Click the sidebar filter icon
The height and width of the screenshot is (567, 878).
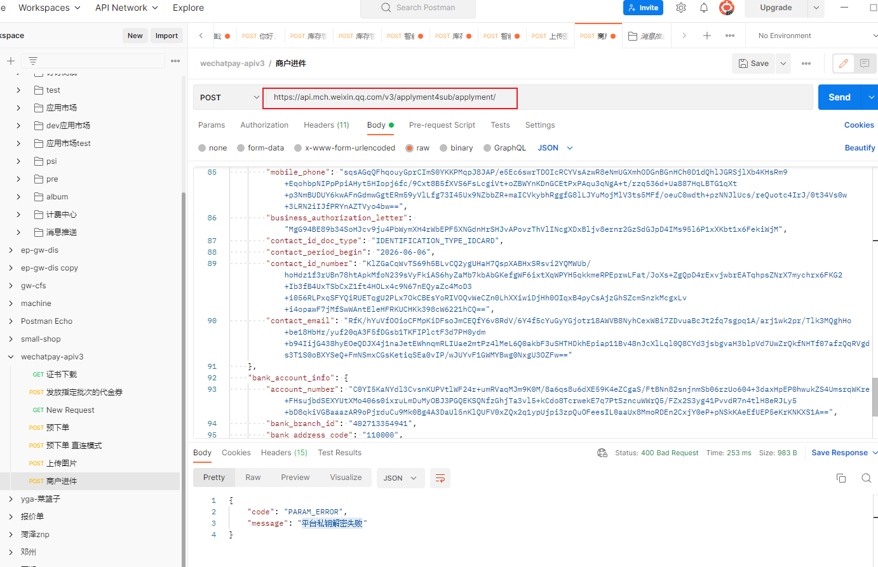pyautogui.click(x=33, y=61)
